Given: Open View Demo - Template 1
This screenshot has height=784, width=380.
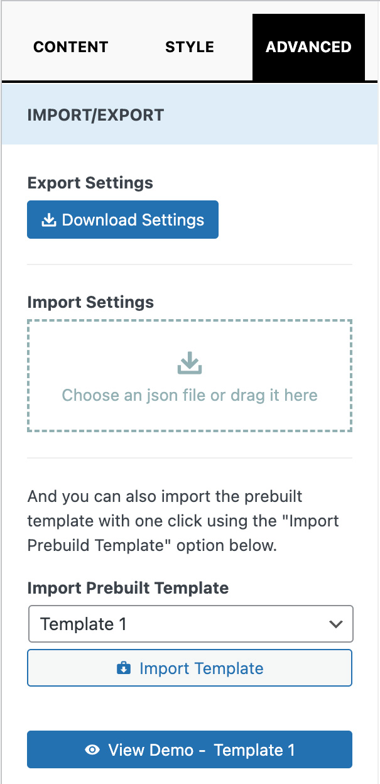Looking at the screenshot, I should (x=190, y=749).
